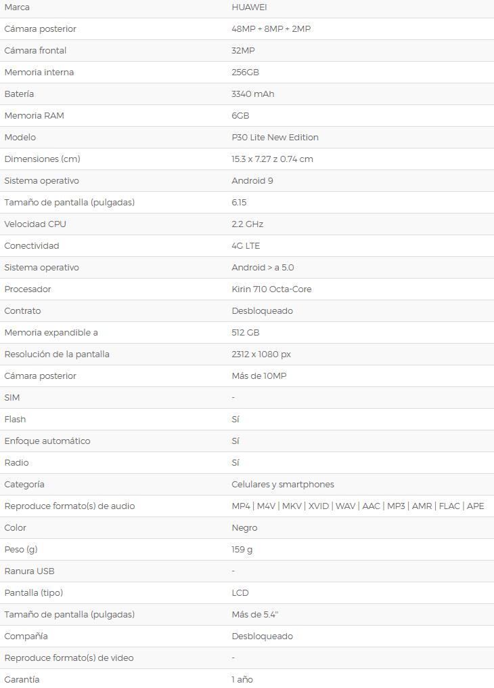Select the Velocidad CPU 2.2 GHz row
The image size is (494, 688).
coord(247,224)
